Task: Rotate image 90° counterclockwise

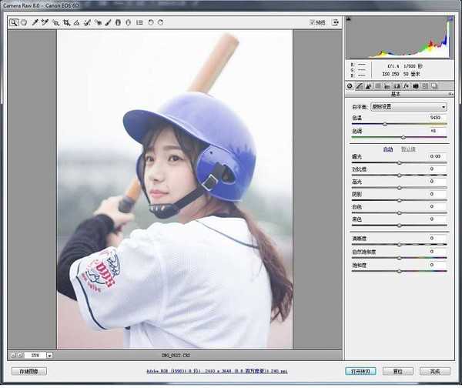Action: tap(150, 22)
